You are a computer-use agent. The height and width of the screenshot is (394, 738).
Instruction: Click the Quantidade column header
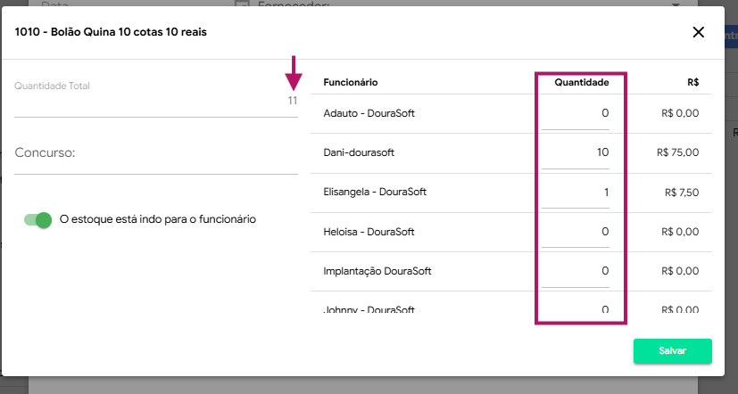pos(581,82)
